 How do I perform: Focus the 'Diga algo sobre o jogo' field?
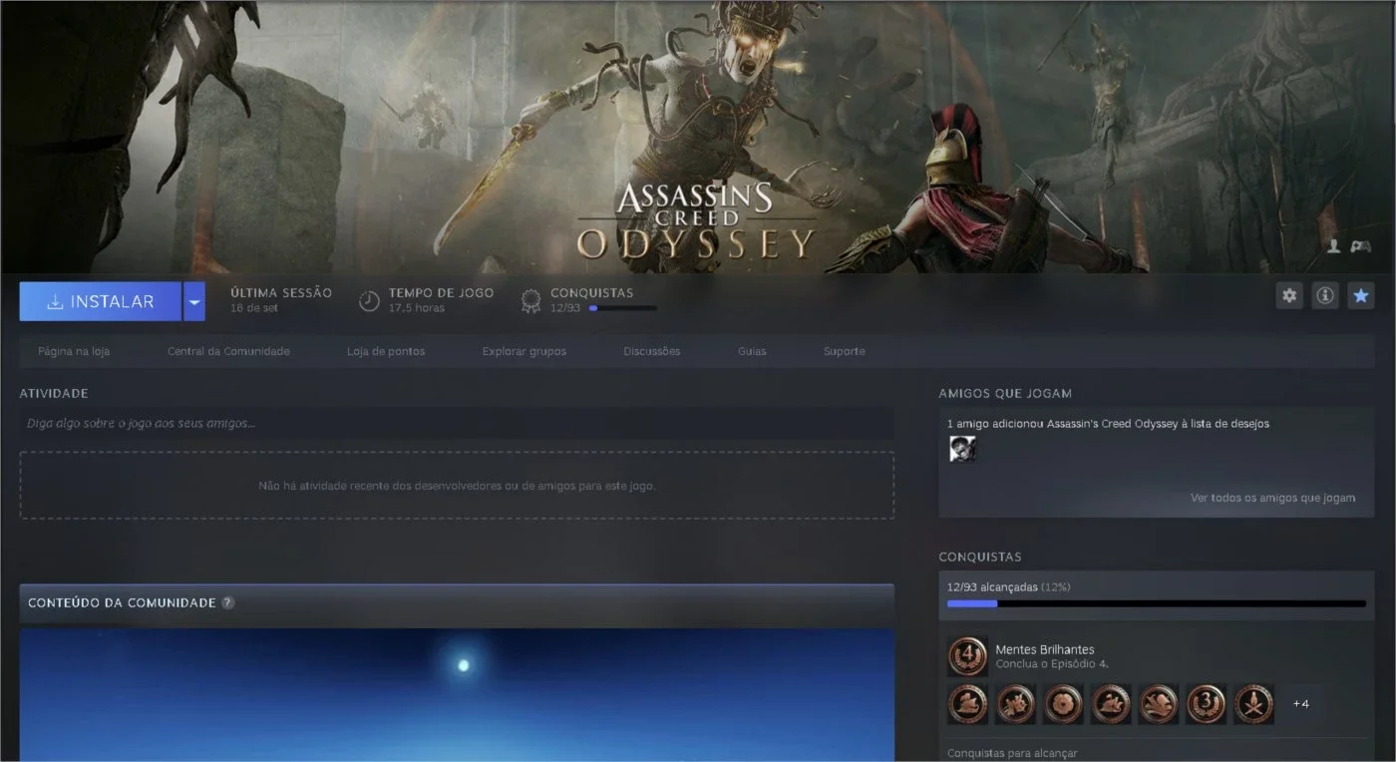click(457, 423)
